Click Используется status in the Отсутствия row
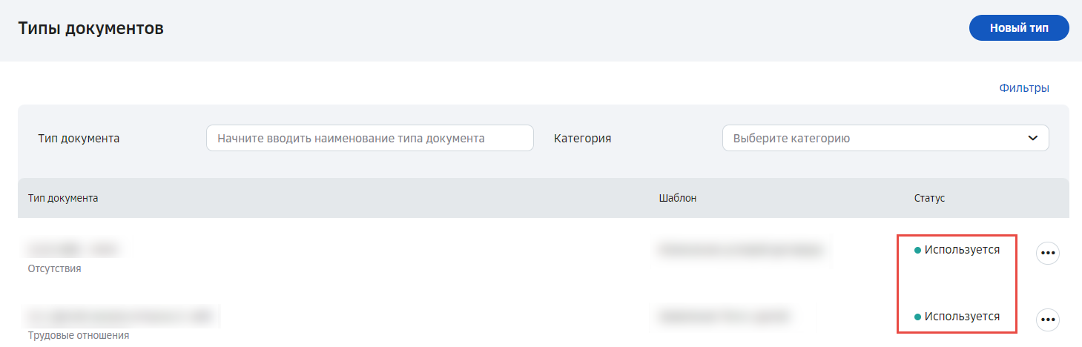 962,250
